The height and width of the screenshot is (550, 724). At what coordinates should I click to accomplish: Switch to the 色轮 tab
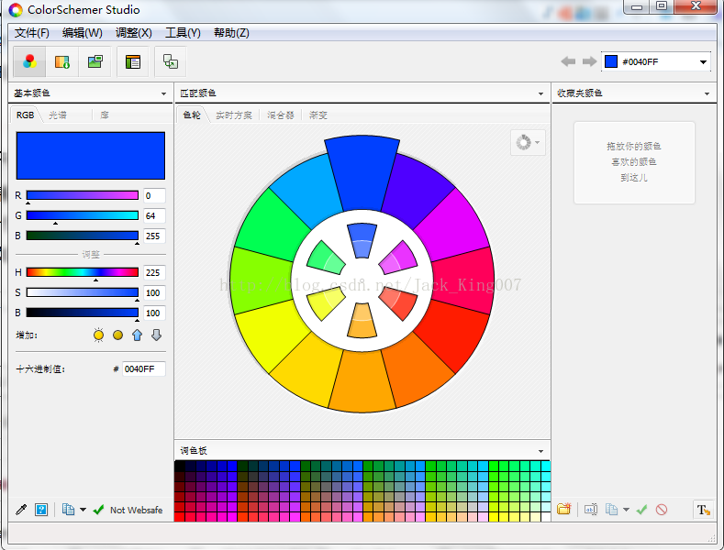(x=192, y=115)
